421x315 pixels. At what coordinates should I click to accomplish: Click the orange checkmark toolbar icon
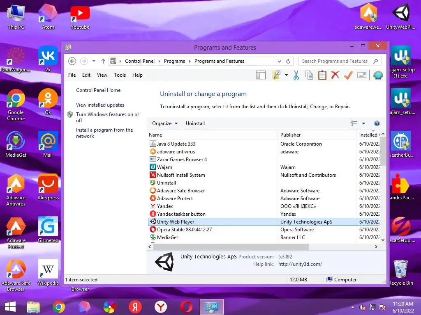[348, 75]
